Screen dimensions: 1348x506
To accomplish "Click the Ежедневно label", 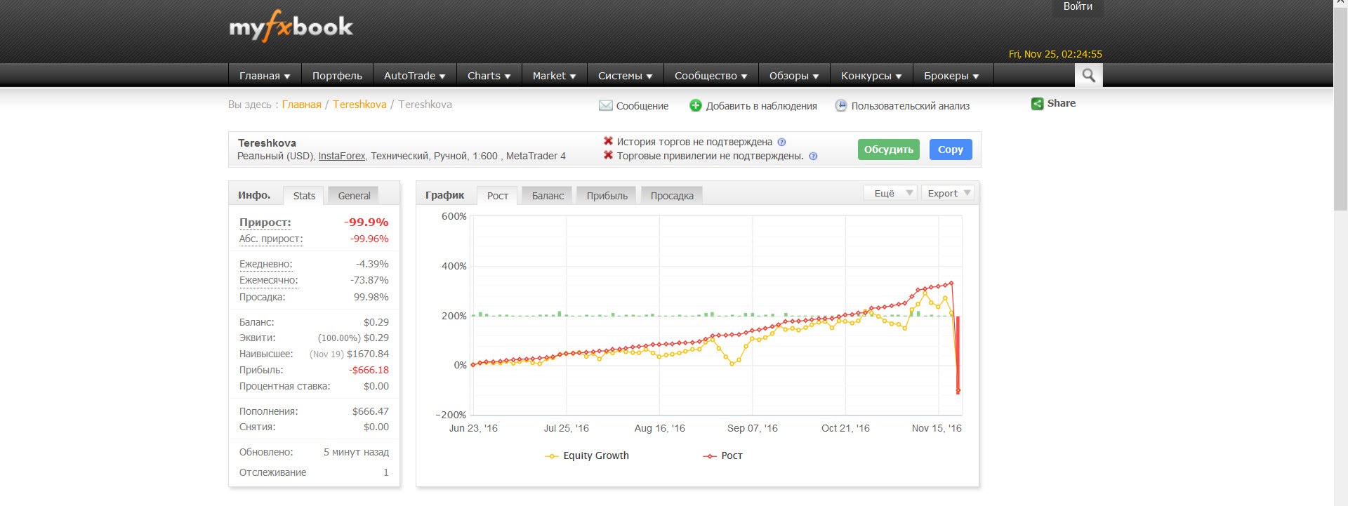I will tap(266, 264).
